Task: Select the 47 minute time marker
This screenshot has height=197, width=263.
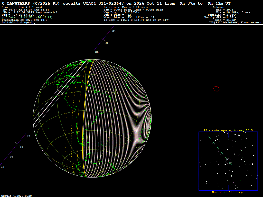Action: coord(3,167)
